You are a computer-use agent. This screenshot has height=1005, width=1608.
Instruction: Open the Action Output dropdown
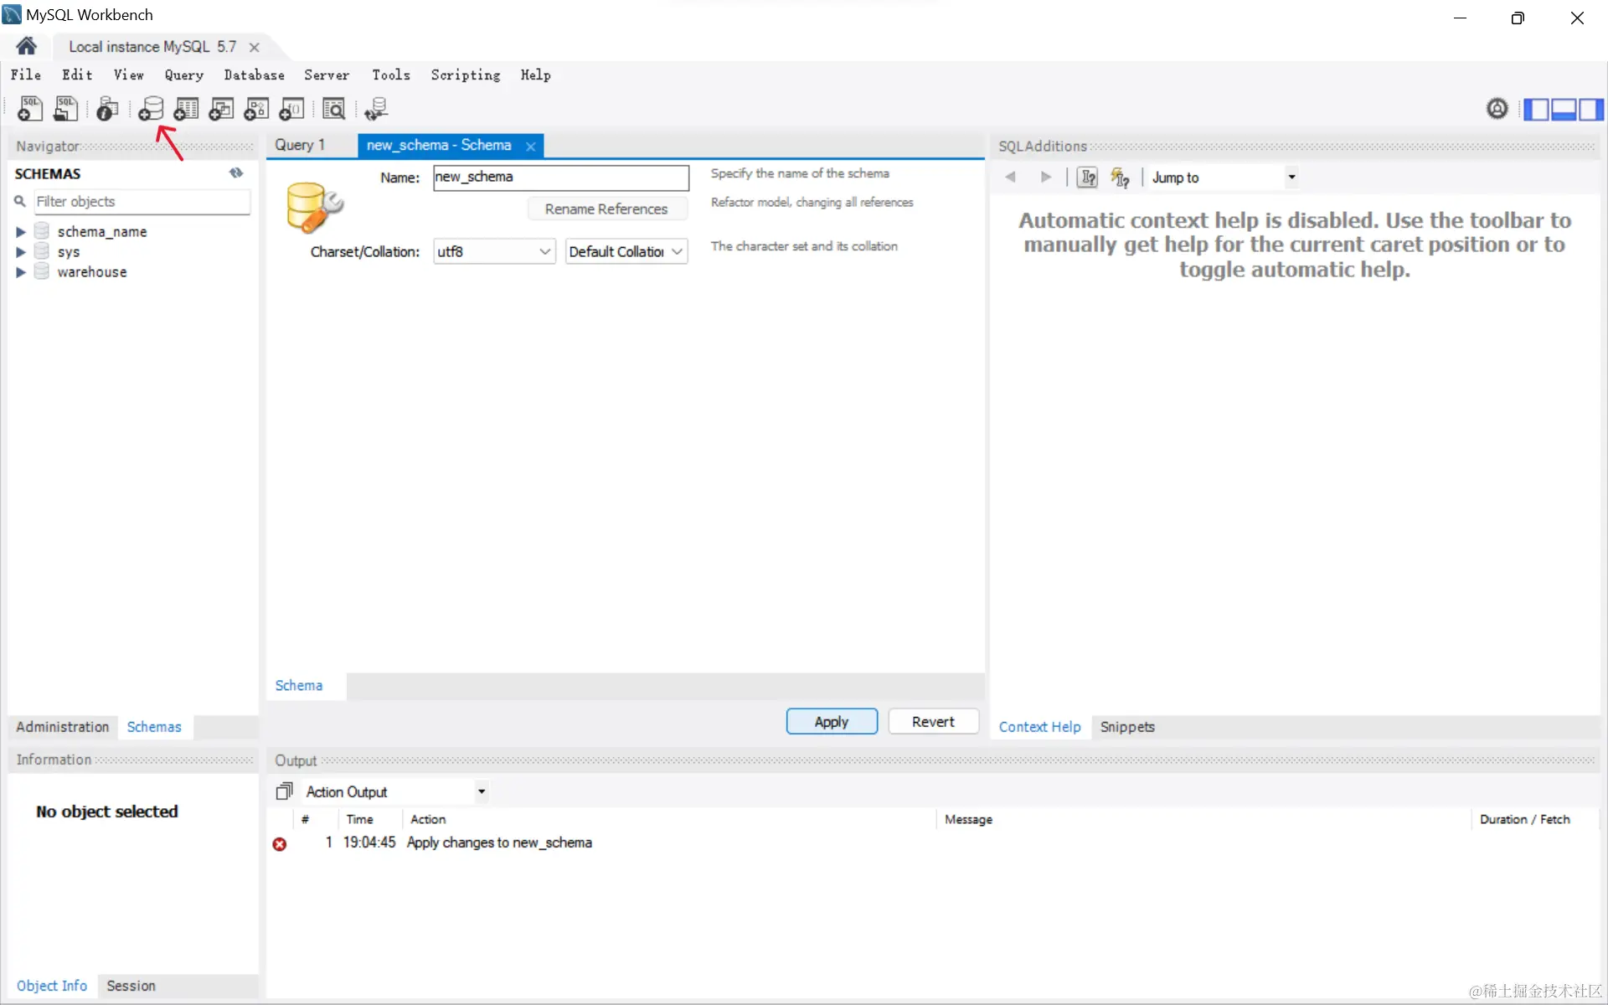pyautogui.click(x=482, y=791)
